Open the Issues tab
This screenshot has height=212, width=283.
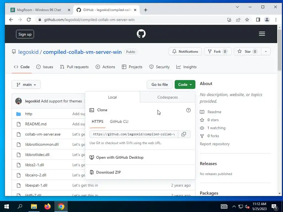(x=44, y=67)
